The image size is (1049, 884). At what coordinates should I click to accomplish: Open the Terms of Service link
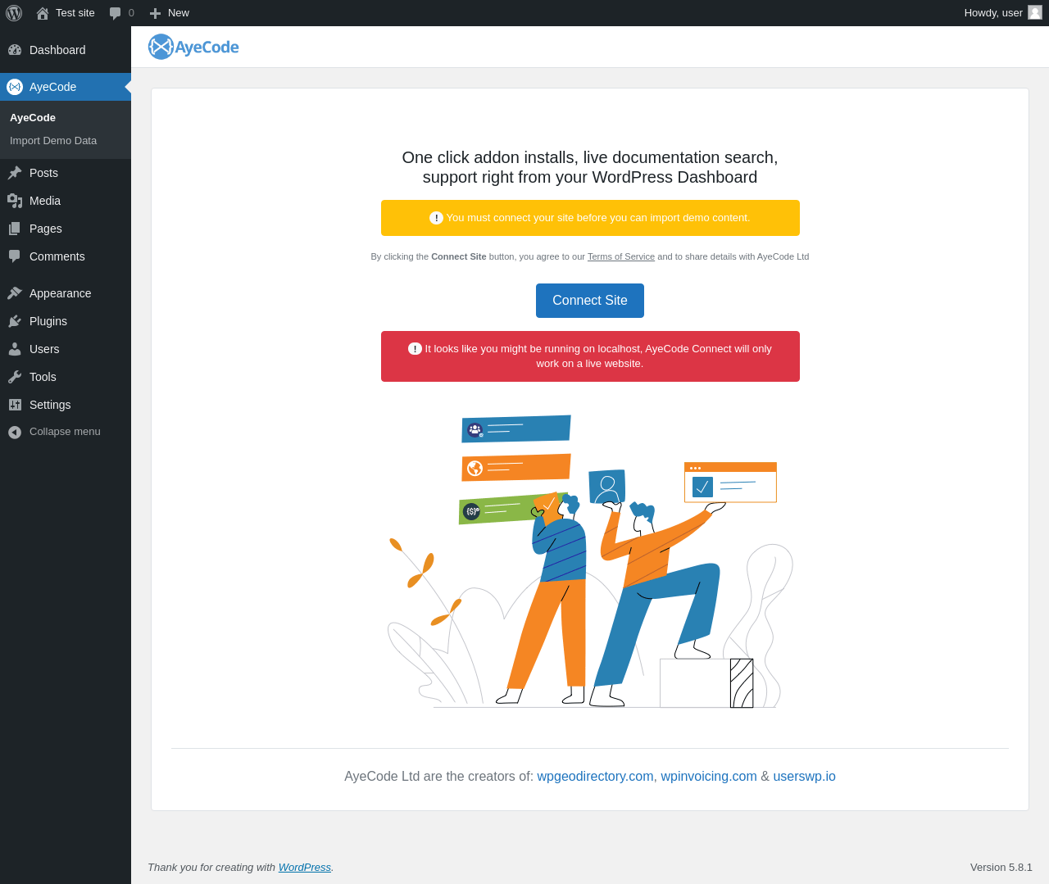(x=621, y=256)
